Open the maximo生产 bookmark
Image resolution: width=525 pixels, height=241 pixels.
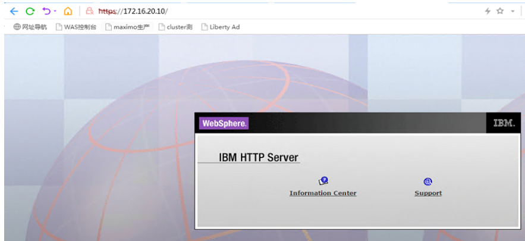tap(127, 27)
